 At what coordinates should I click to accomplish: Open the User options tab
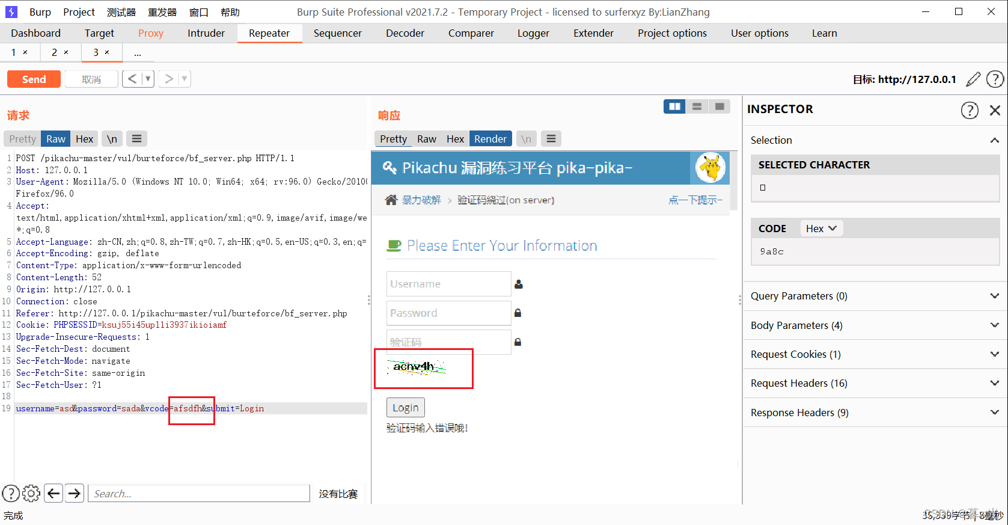pos(760,33)
